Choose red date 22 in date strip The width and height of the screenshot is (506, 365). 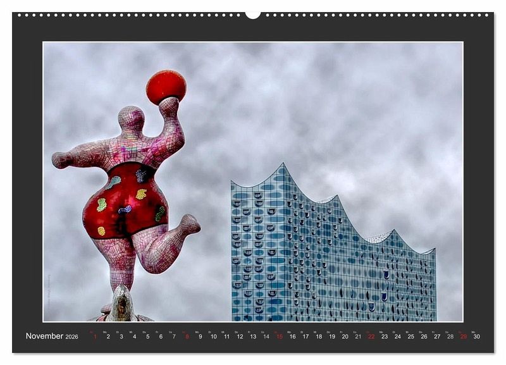click(371, 337)
